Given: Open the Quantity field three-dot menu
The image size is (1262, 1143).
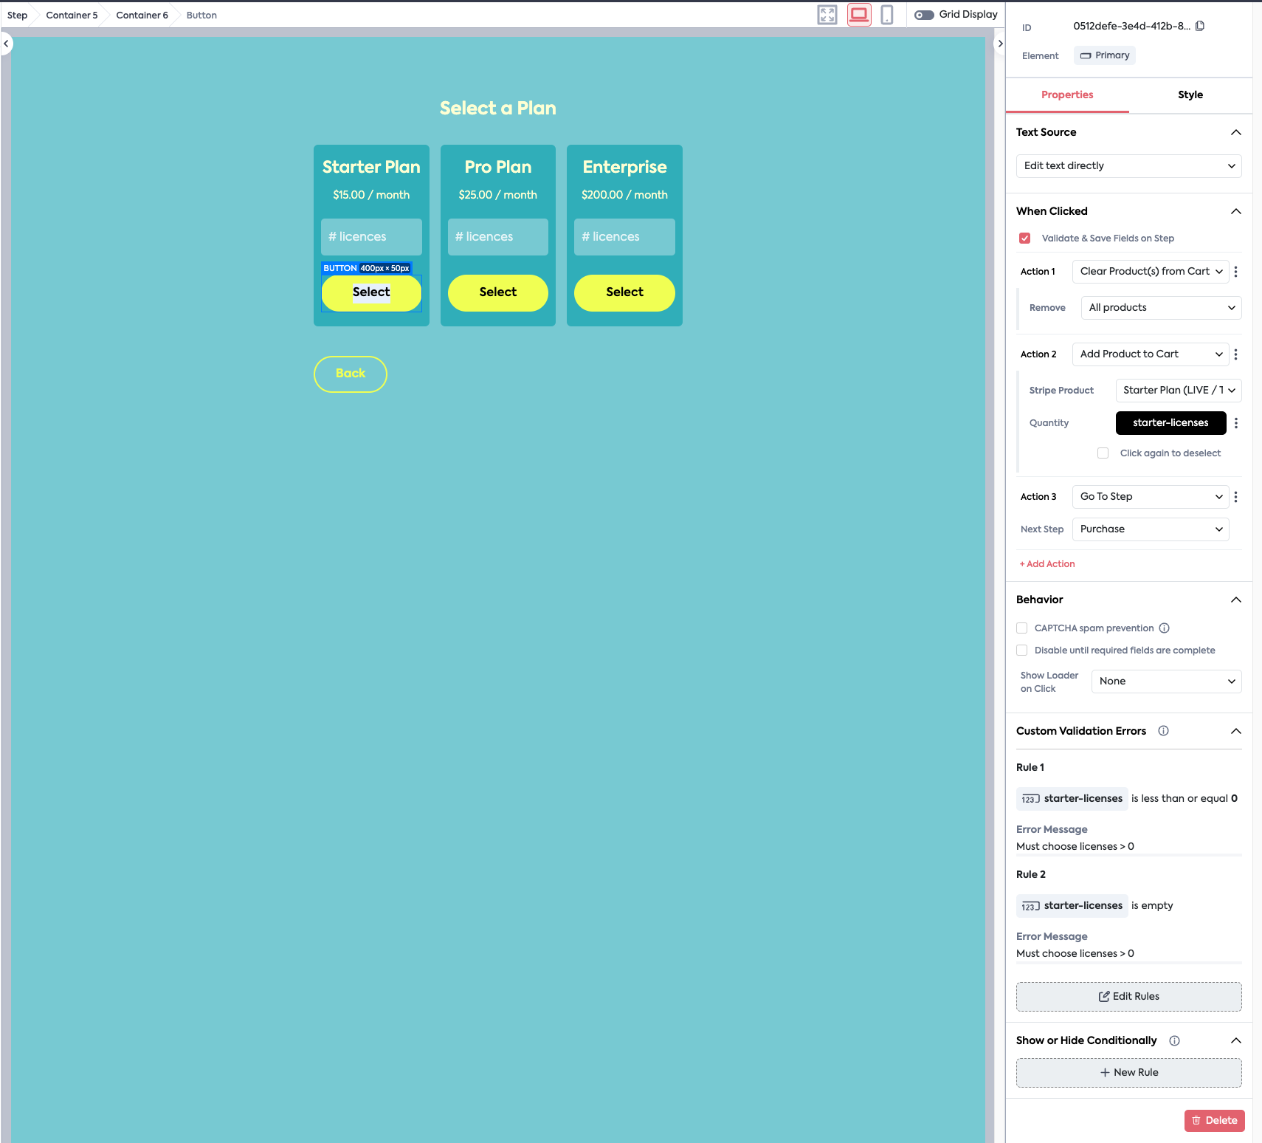Looking at the screenshot, I should pos(1236,423).
